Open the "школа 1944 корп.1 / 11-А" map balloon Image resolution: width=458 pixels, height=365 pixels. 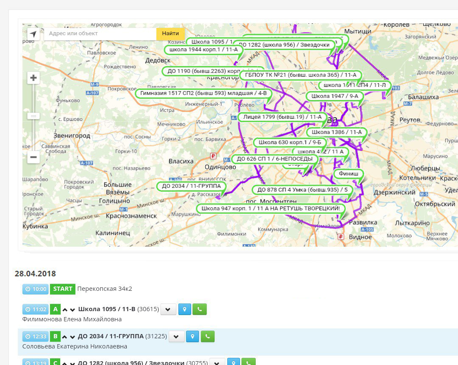click(x=204, y=50)
